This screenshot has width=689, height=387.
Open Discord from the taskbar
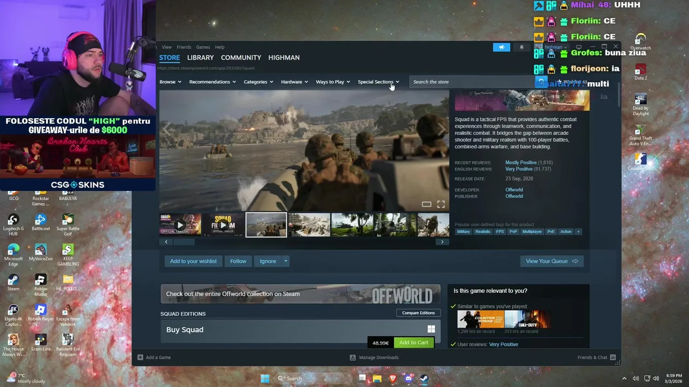pos(409,378)
